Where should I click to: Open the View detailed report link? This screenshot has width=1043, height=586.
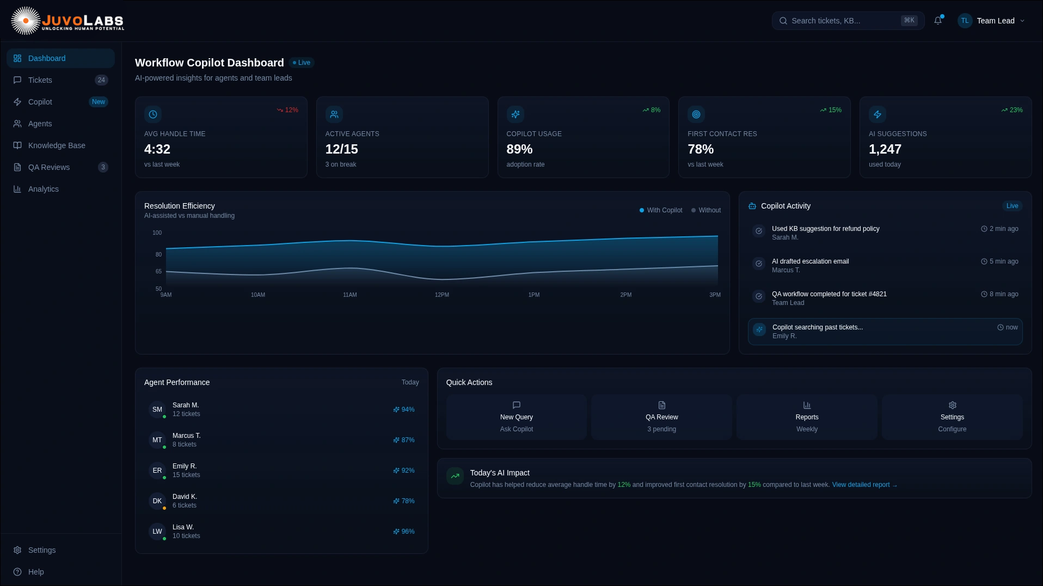coord(864,485)
